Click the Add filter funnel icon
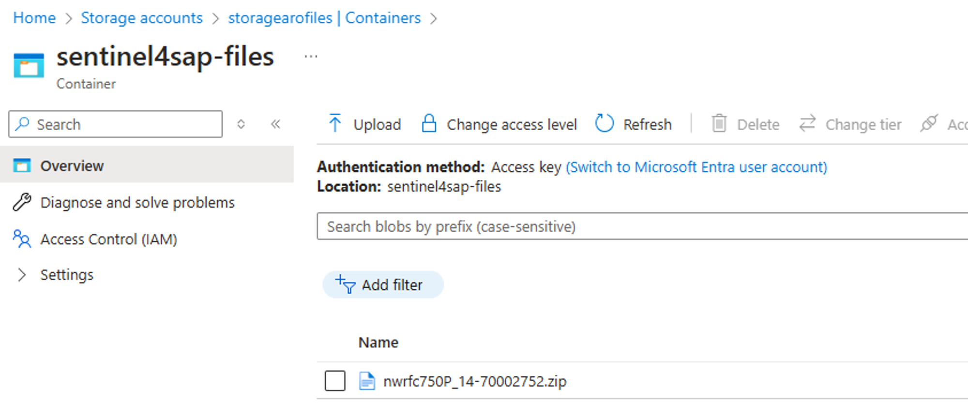The height and width of the screenshot is (416, 968). pyautogui.click(x=346, y=284)
